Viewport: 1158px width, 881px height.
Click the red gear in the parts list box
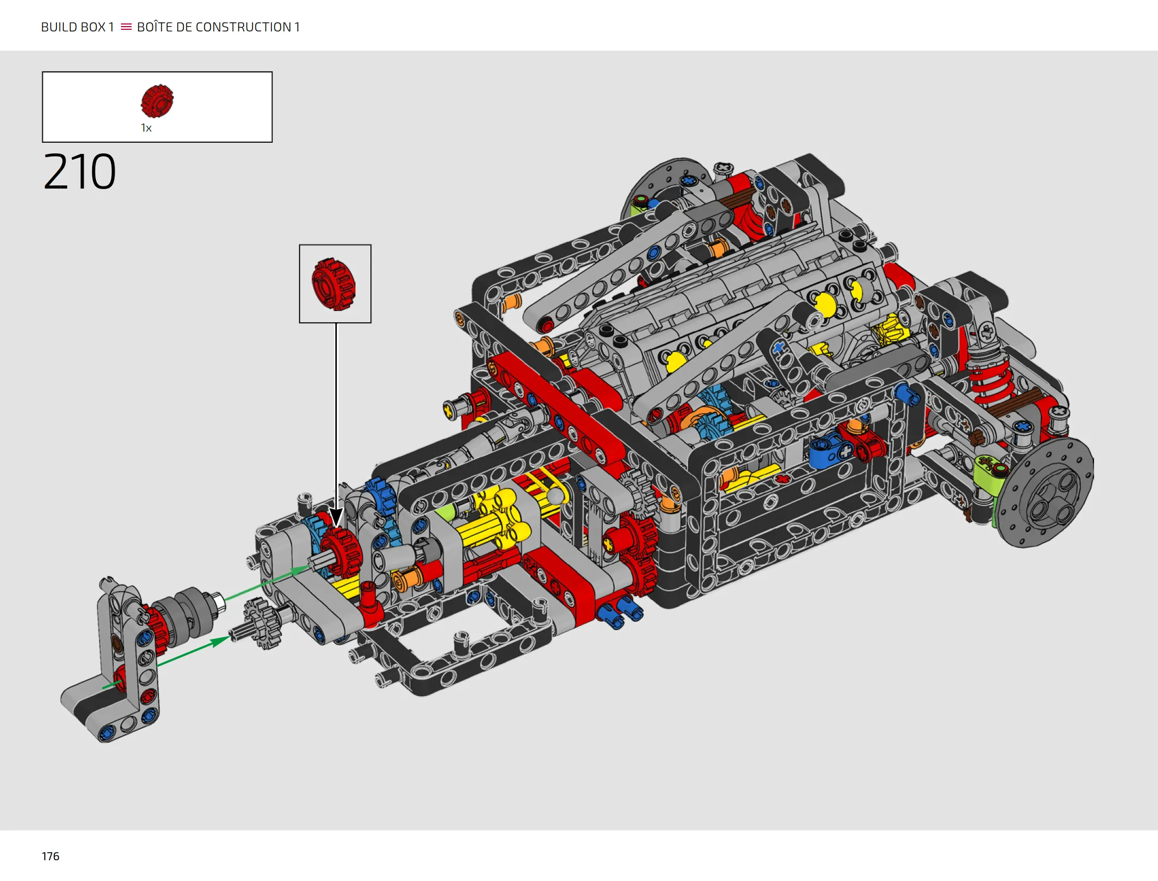tap(157, 101)
